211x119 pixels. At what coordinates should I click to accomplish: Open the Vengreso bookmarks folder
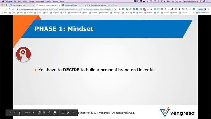(54, 13)
